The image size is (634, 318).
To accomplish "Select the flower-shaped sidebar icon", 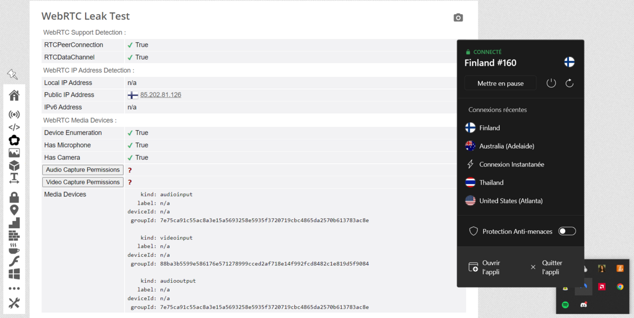I will (x=14, y=140).
